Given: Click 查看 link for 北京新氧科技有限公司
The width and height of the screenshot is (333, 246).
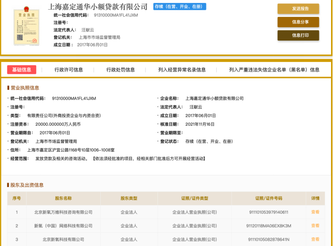Looking at the screenshot, I should [315, 239].
